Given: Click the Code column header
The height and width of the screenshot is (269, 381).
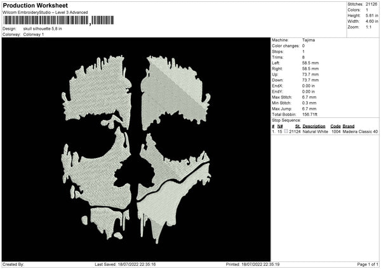Looking at the screenshot, I should click(x=335, y=126).
